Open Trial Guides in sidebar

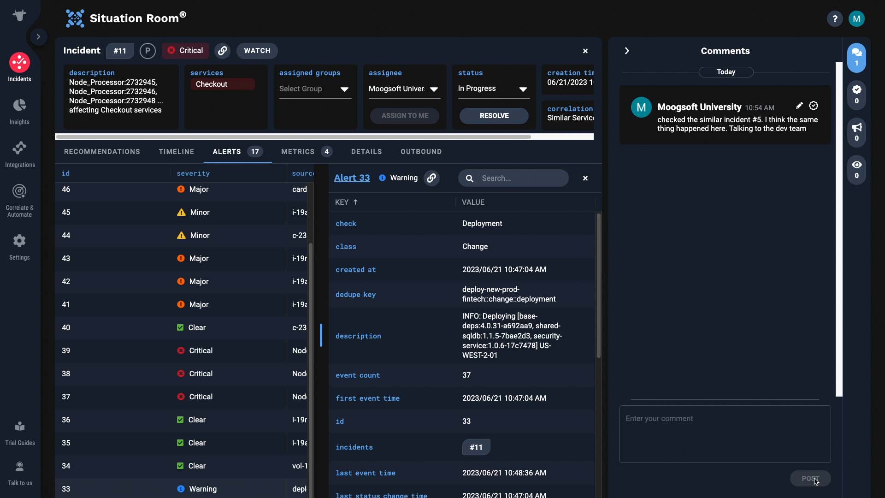[20, 433]
